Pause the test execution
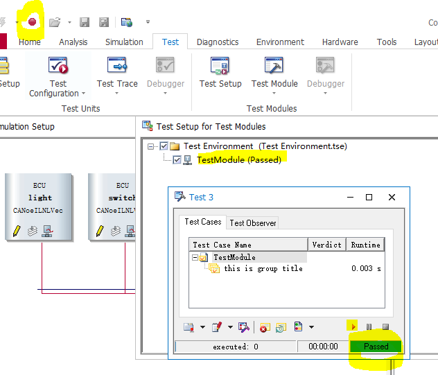This screenshot has height=375, width=438. pos(369,326)
